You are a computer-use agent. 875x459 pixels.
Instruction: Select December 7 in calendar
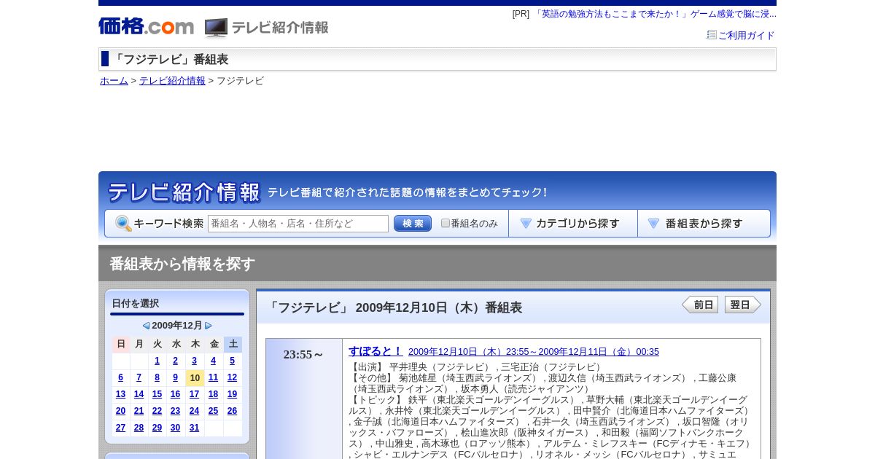139,377
